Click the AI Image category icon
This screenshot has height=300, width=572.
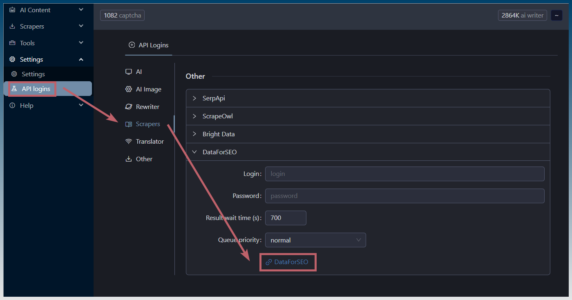coord(129,89)
